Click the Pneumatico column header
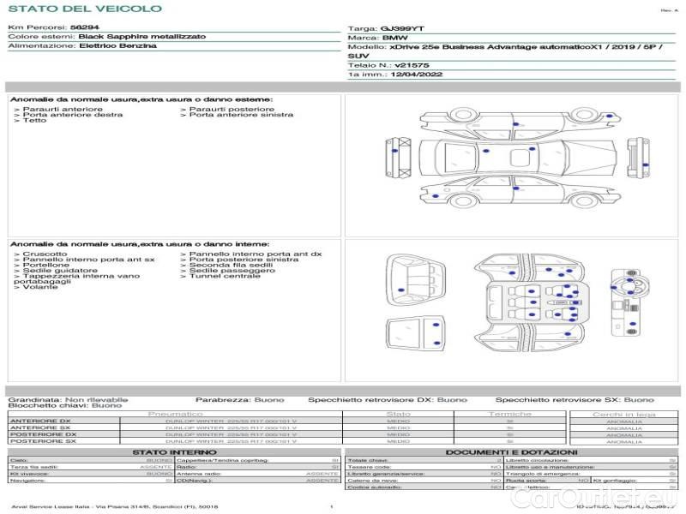686x514 pixels. (176, 414)
